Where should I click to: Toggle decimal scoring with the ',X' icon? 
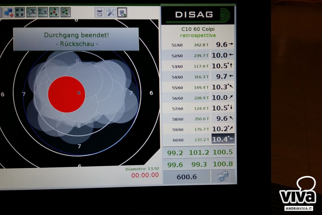tap(31, 12)
